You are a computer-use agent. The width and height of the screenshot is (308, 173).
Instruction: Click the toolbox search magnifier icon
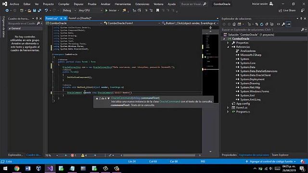tap(38, 24)
